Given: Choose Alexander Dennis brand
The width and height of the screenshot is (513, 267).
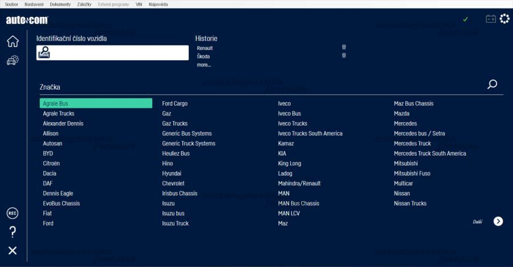Looking at the screenshot, I should tap(63, 123).
